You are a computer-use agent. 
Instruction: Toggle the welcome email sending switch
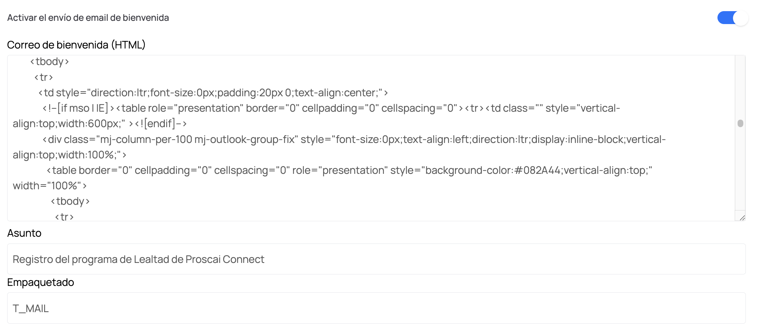[733, 18]
